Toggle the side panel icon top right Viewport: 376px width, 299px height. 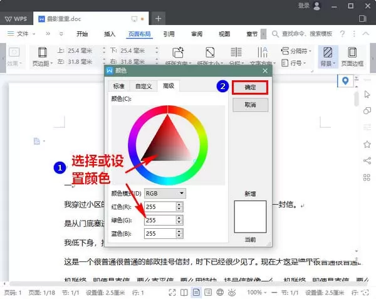363,19
